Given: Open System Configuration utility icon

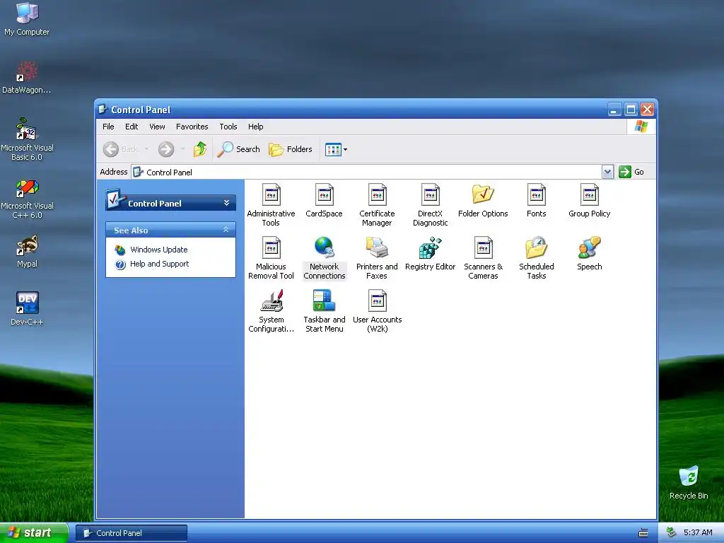Looking at the screenshot, I should 271,311.
